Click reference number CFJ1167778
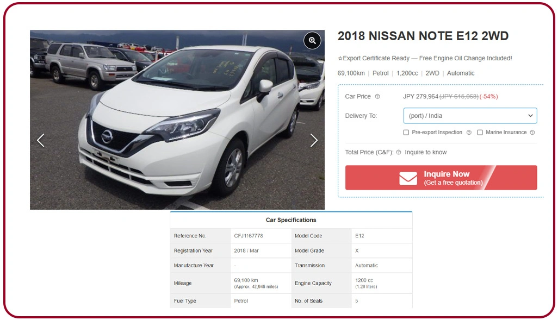The width and height of the screenshot is (558, 320). pyautogui.click(x=249, y=236)
